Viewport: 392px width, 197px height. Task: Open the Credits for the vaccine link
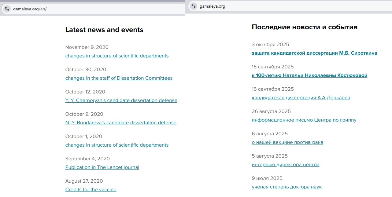click(91, 190)
